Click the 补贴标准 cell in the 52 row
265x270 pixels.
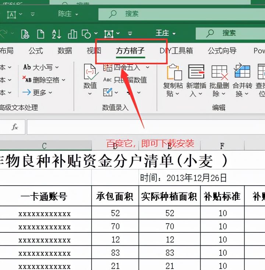(x=222, y=213)
